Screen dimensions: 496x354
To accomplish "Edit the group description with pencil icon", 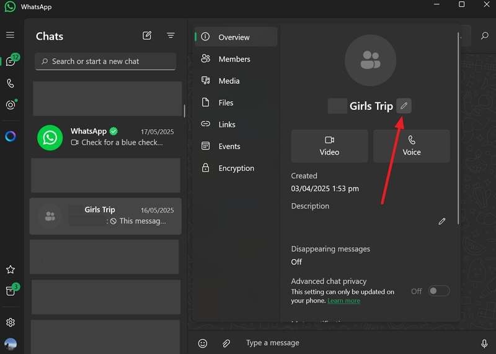I will tap(441, 221).
